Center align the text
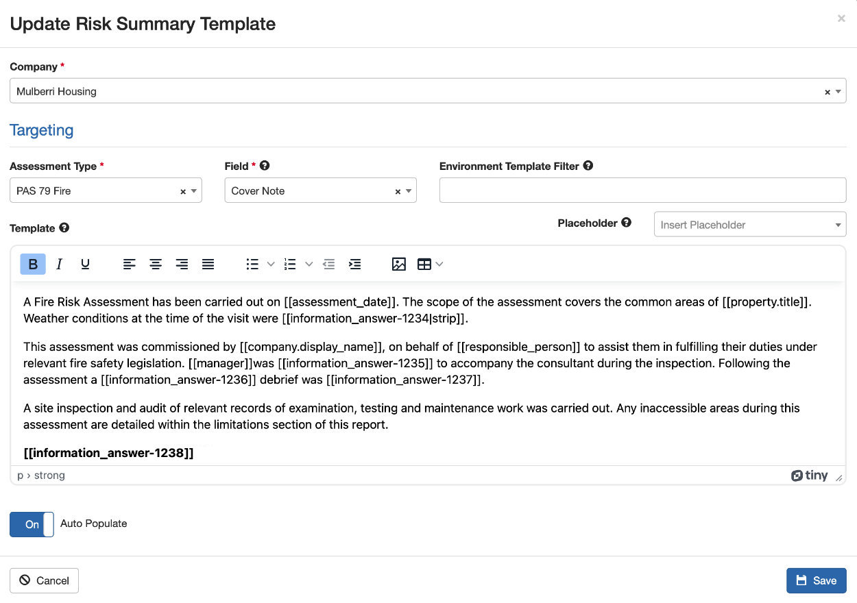Image resolution: width=857 pixels, height=603 pixels. [156, 264]
